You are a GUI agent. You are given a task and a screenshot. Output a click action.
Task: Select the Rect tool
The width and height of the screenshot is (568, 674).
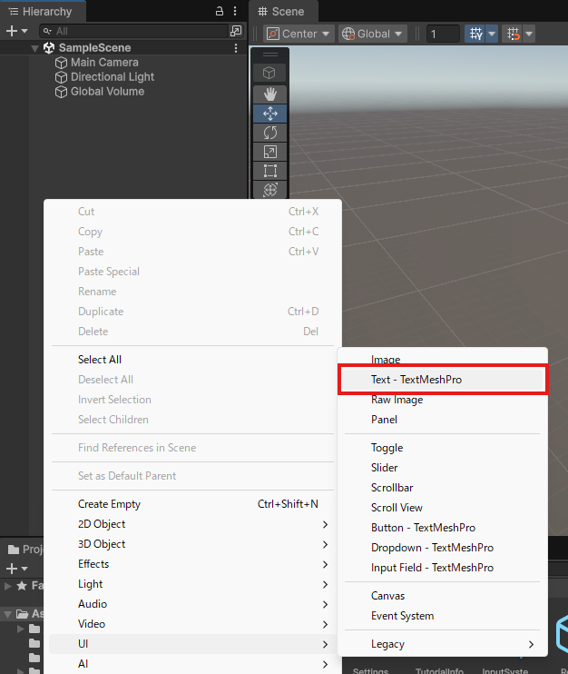269,171
